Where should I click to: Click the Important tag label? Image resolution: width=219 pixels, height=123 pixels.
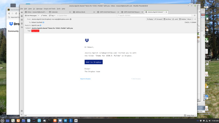click(35, 31)
